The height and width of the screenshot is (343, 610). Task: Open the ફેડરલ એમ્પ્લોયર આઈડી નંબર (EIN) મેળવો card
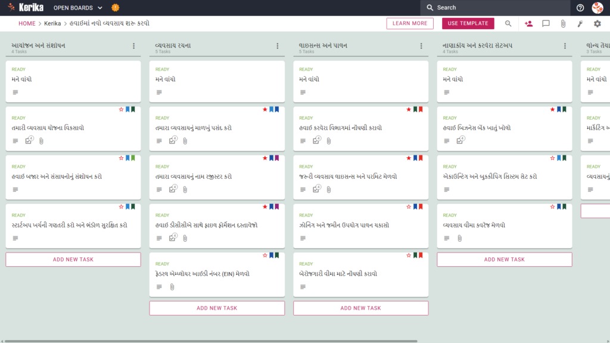(x=217, y=274)
